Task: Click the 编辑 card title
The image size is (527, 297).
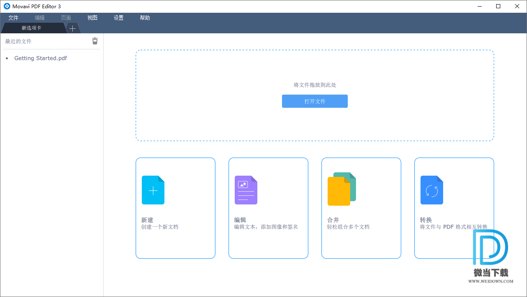Action: tap(240, 220)
